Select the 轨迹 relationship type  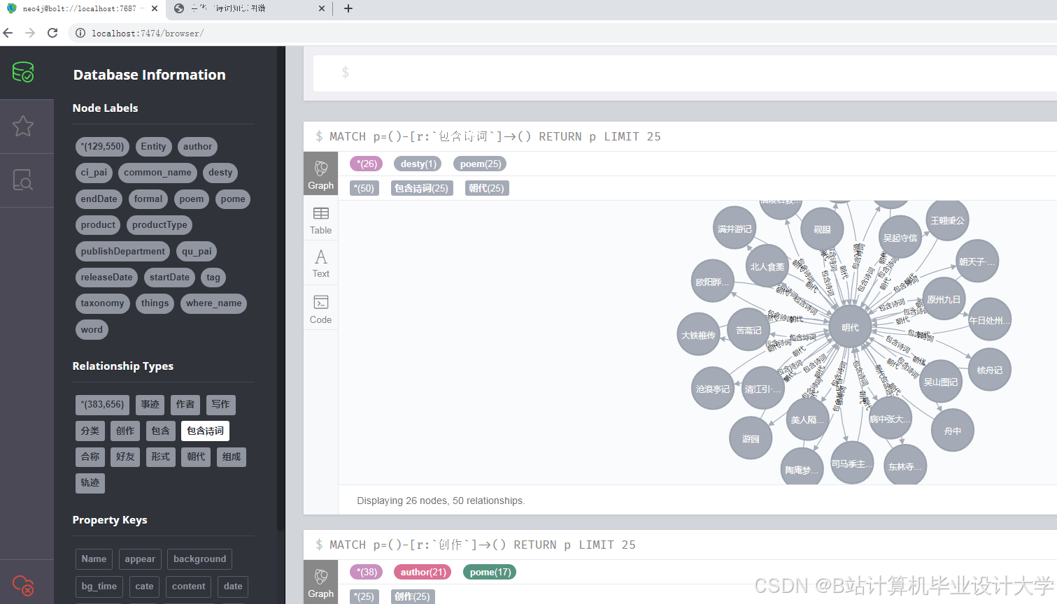[90, 483]
